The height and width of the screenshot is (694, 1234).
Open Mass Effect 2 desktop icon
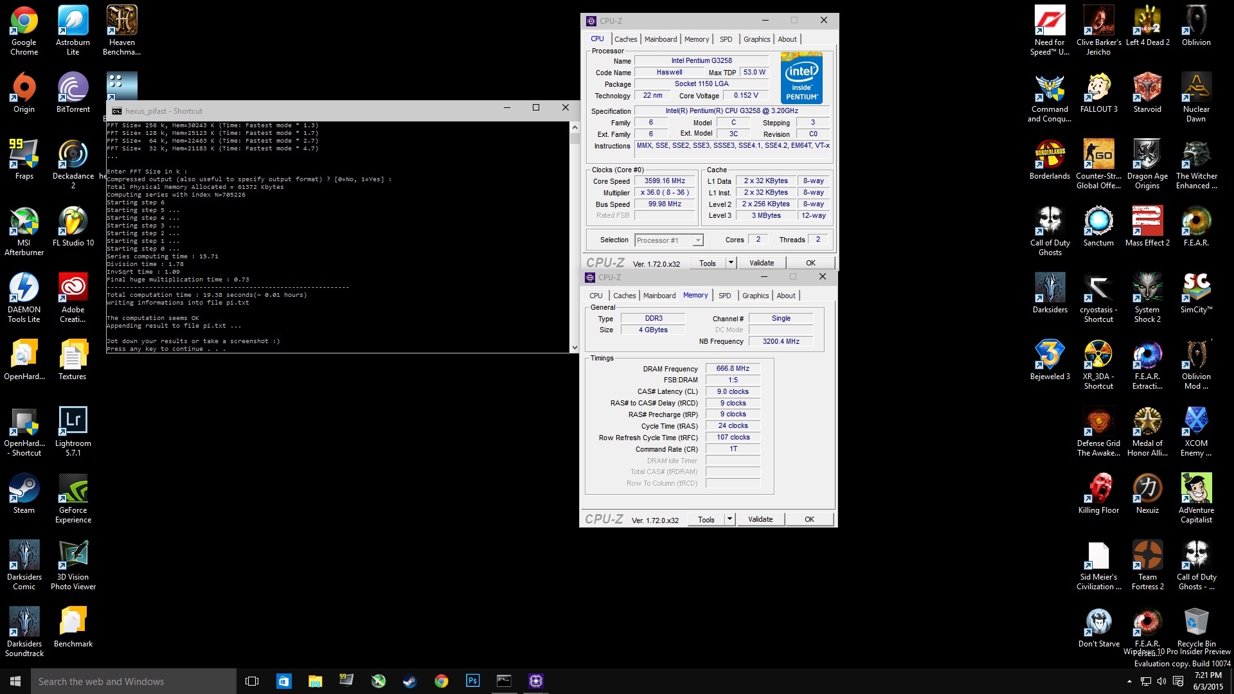click(x=1147, y=226)
